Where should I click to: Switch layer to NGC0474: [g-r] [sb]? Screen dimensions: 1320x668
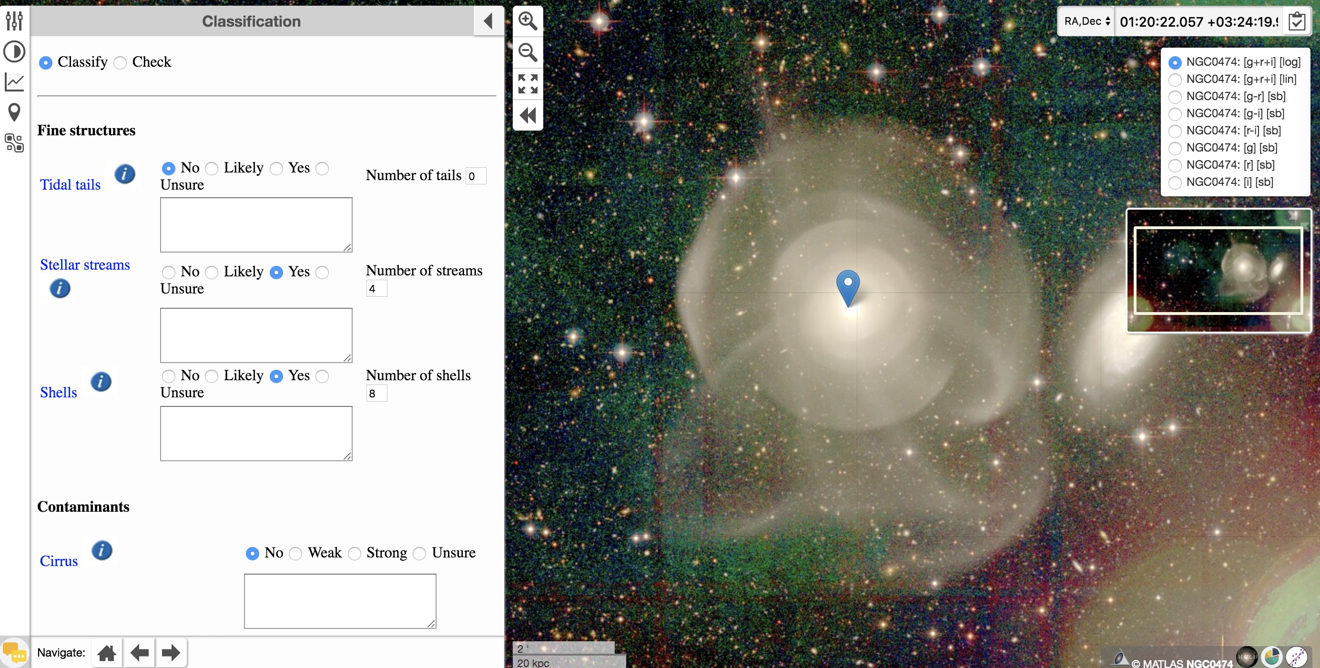[x=1175, y=97]
